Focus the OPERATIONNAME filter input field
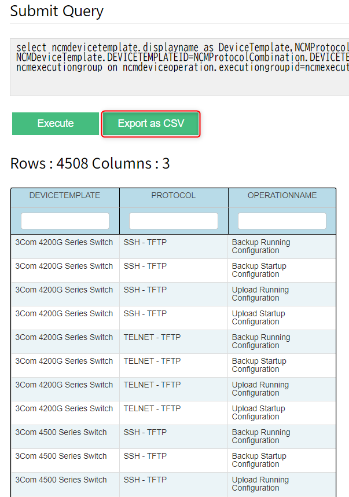Viewport: 349px width, 497px height. (x=282, y=221)
